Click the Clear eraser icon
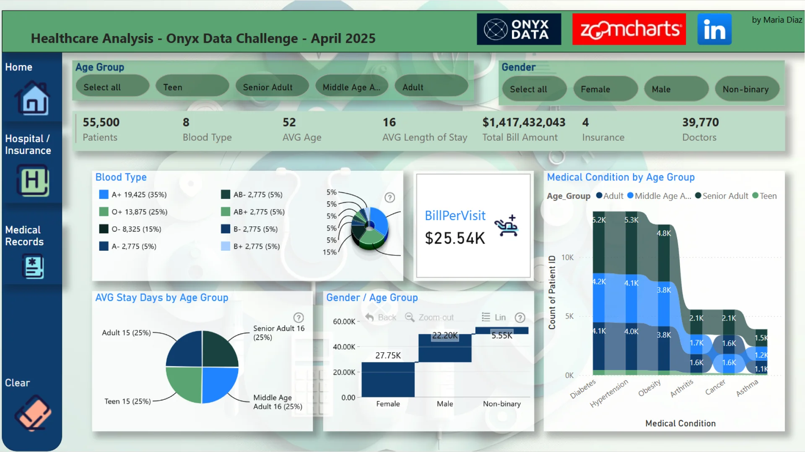This screenshot has height=452, width=805. pos(33,413)
